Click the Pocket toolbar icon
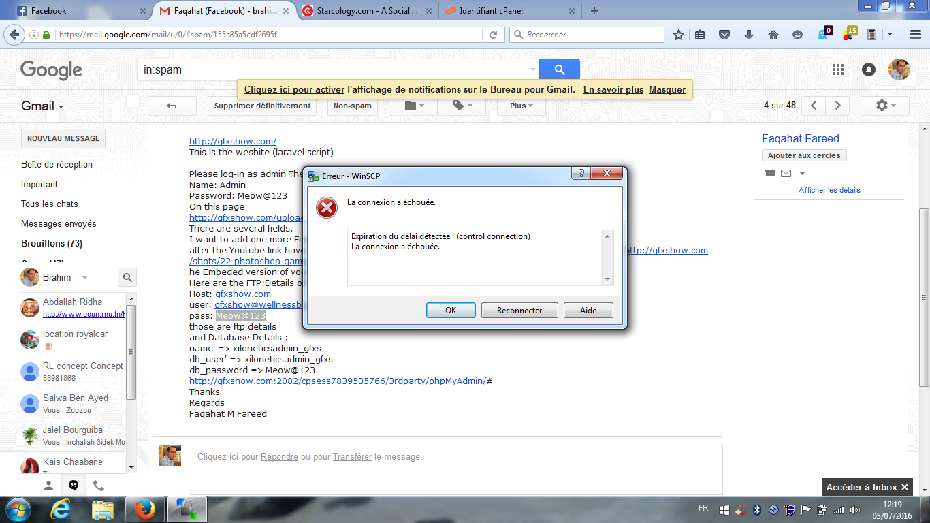Viewport: 930px width, 523px height. coord(724,35)
